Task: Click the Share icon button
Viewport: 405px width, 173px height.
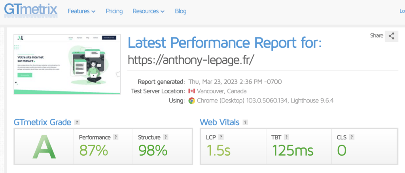Action: click(391, 36)
